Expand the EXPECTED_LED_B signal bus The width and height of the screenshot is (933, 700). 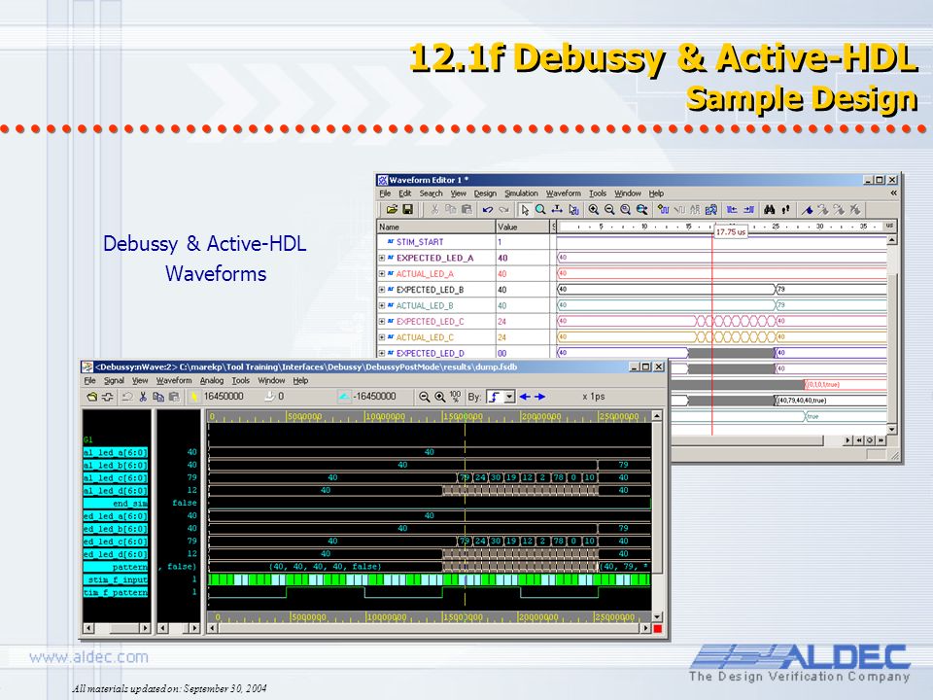382,290
